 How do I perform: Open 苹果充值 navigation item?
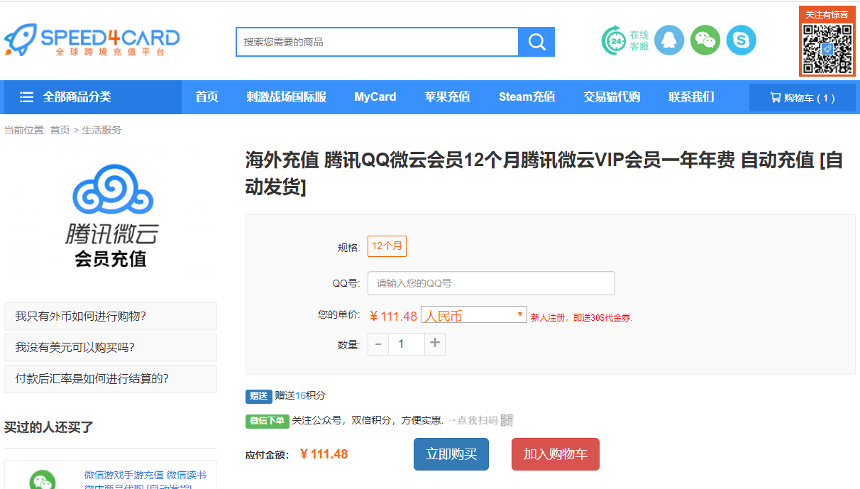tap(448, 97)
